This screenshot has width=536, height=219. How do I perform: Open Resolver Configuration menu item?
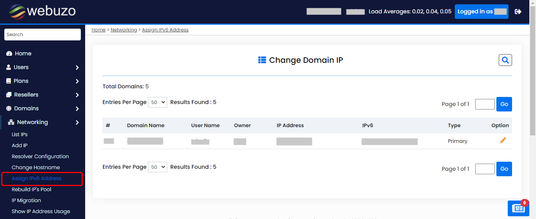[x=40, y=156]
